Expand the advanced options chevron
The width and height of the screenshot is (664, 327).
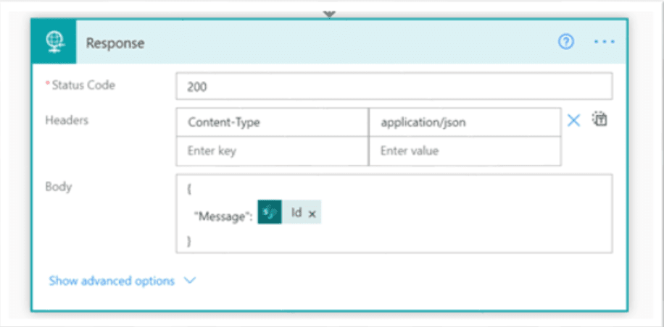click(191, 281)
